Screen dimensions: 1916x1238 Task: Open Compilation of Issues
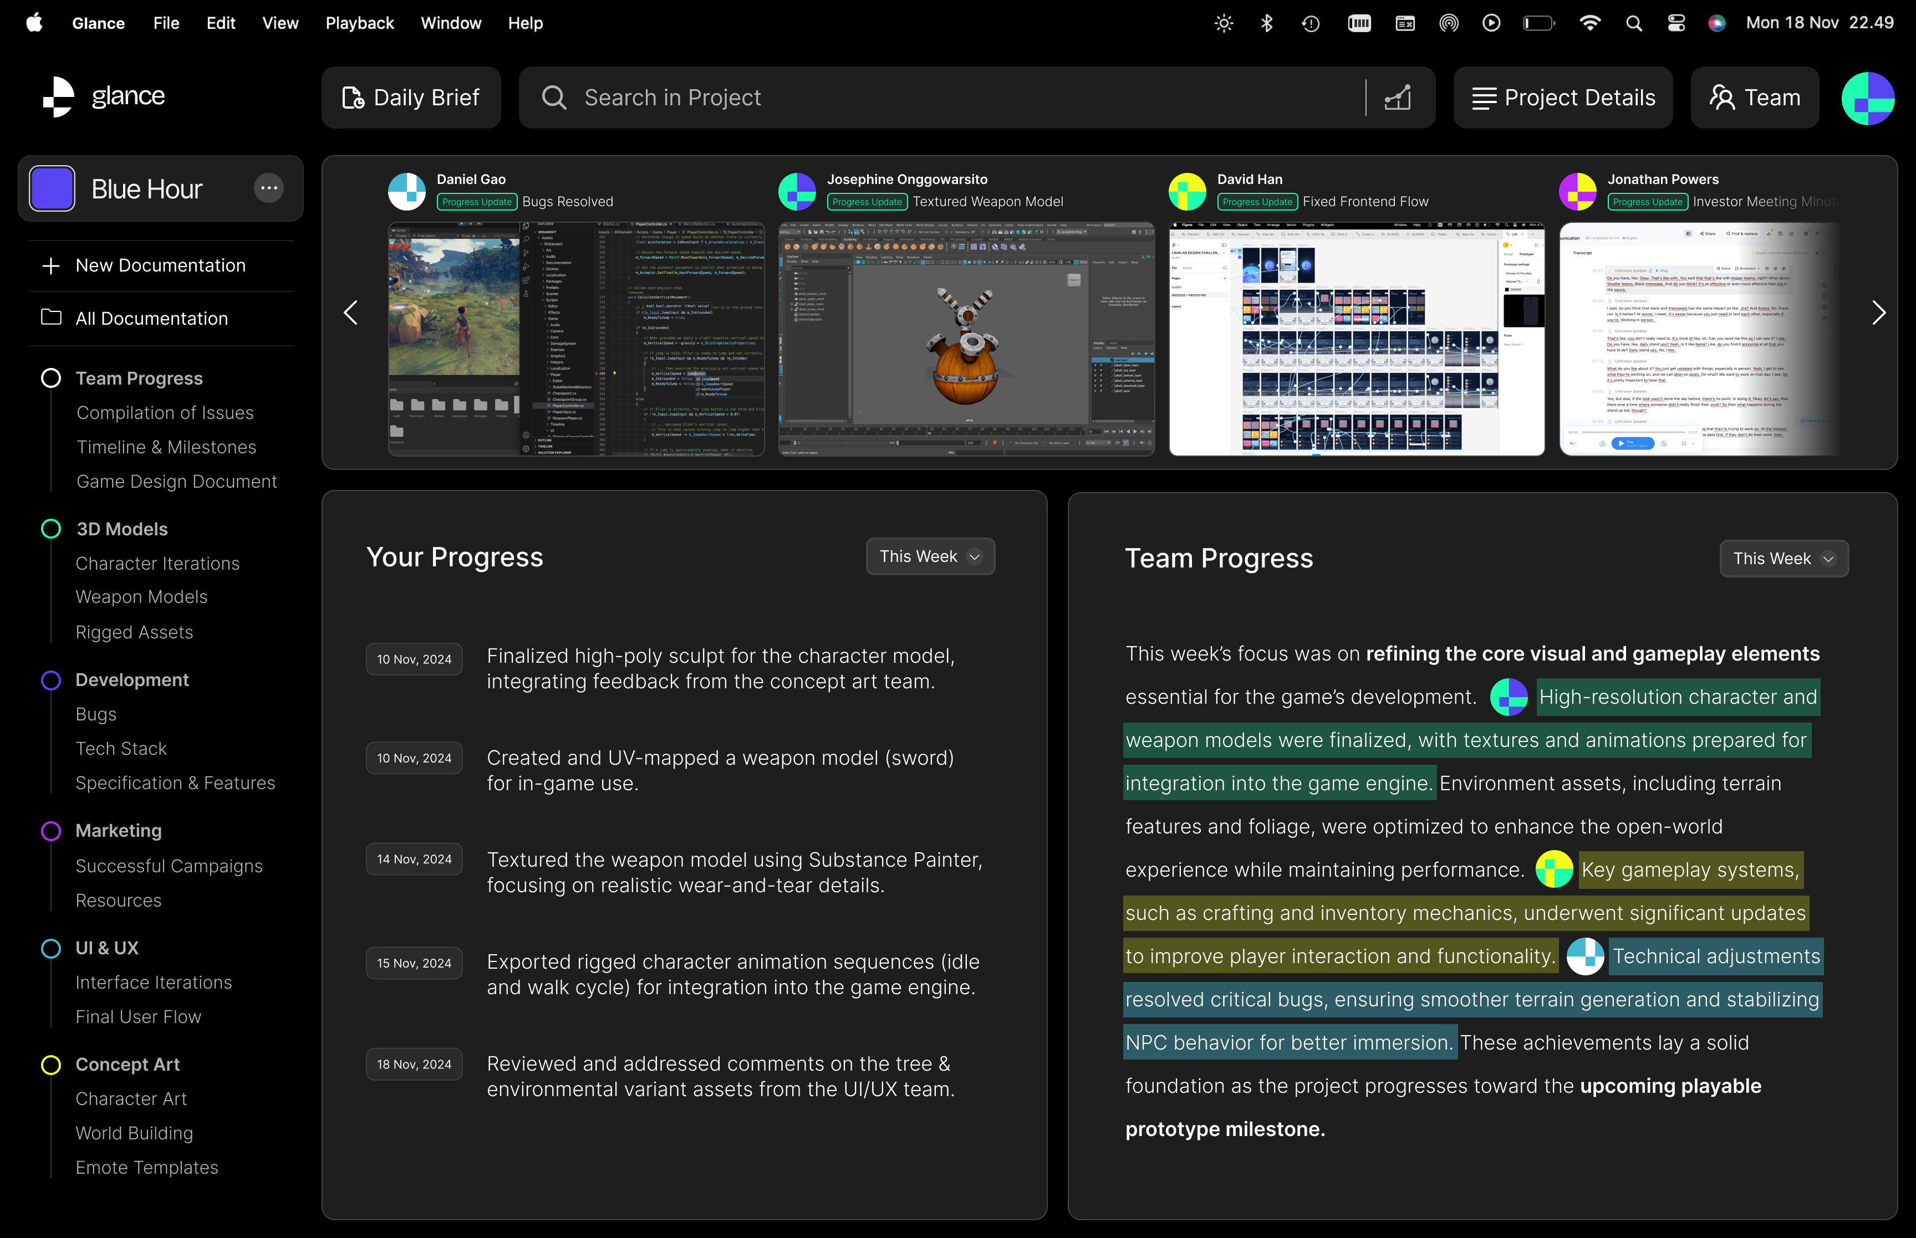[x=165, y=412]
